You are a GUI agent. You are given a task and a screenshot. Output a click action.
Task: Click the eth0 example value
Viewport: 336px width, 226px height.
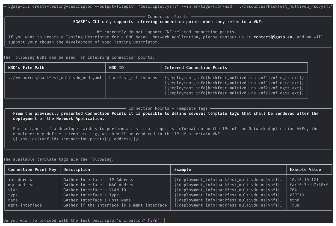pos(294,200)
